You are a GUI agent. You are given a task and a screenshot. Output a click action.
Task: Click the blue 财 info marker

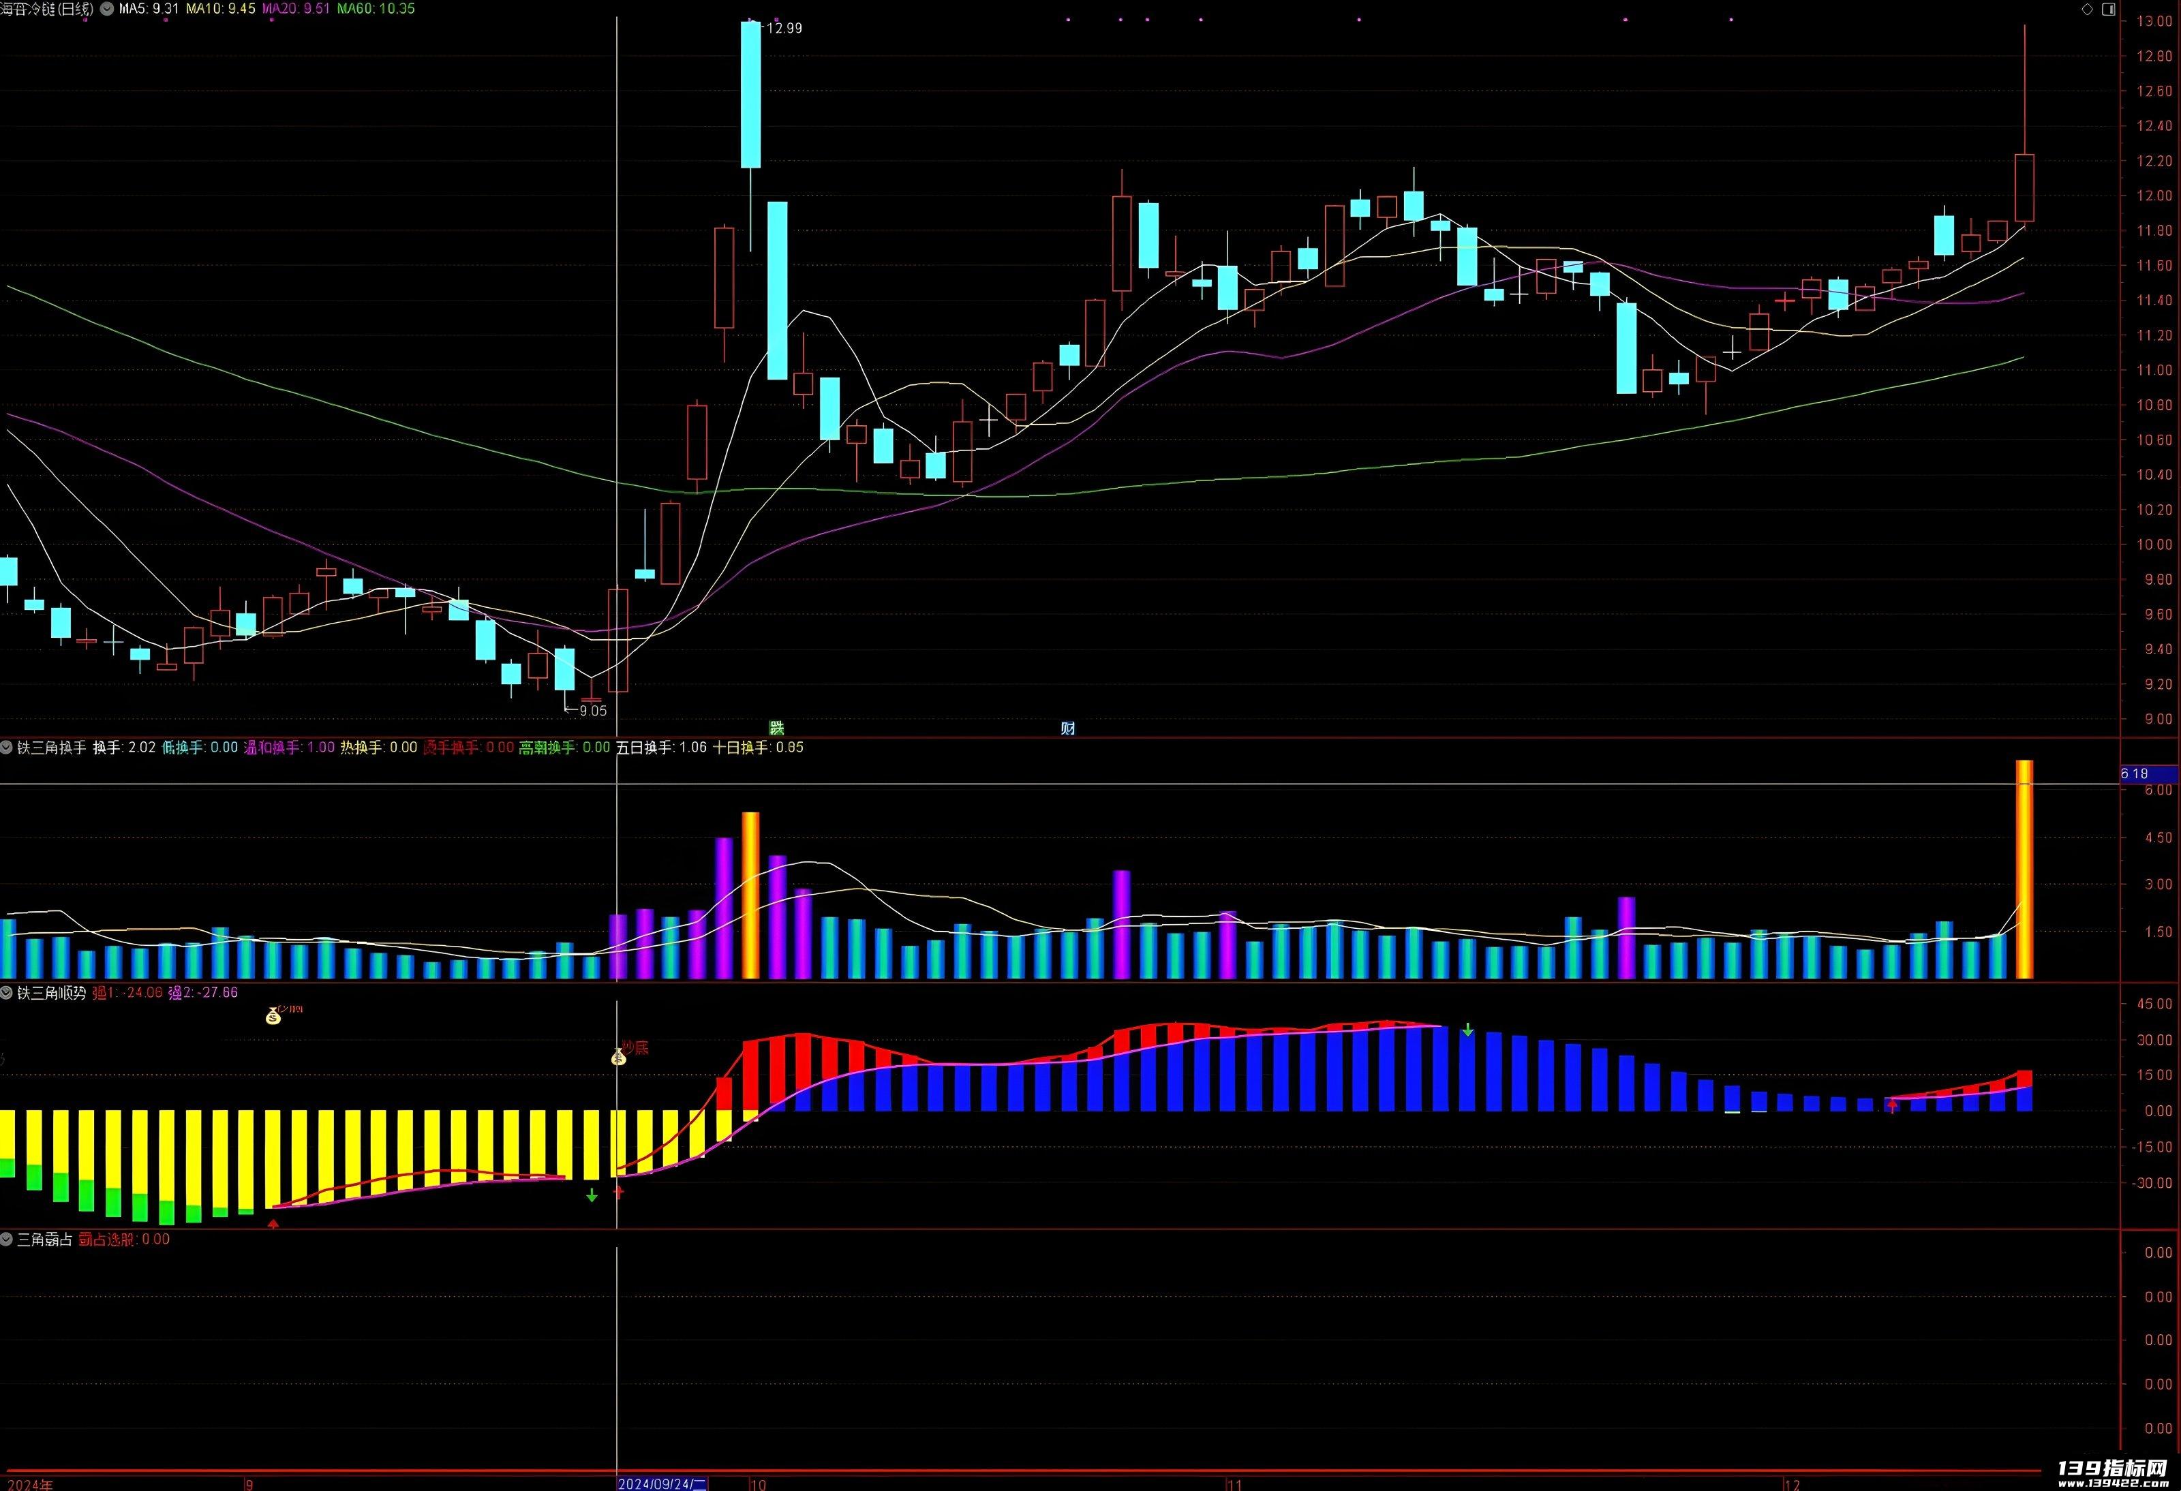1068,727
